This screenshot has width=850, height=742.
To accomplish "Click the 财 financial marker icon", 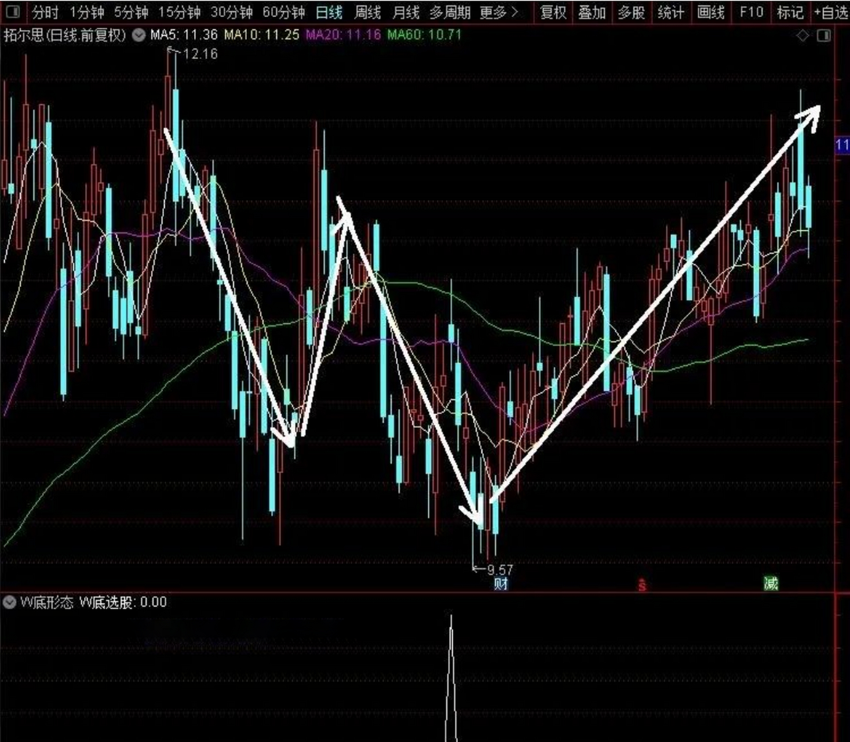I will [501, 583].
